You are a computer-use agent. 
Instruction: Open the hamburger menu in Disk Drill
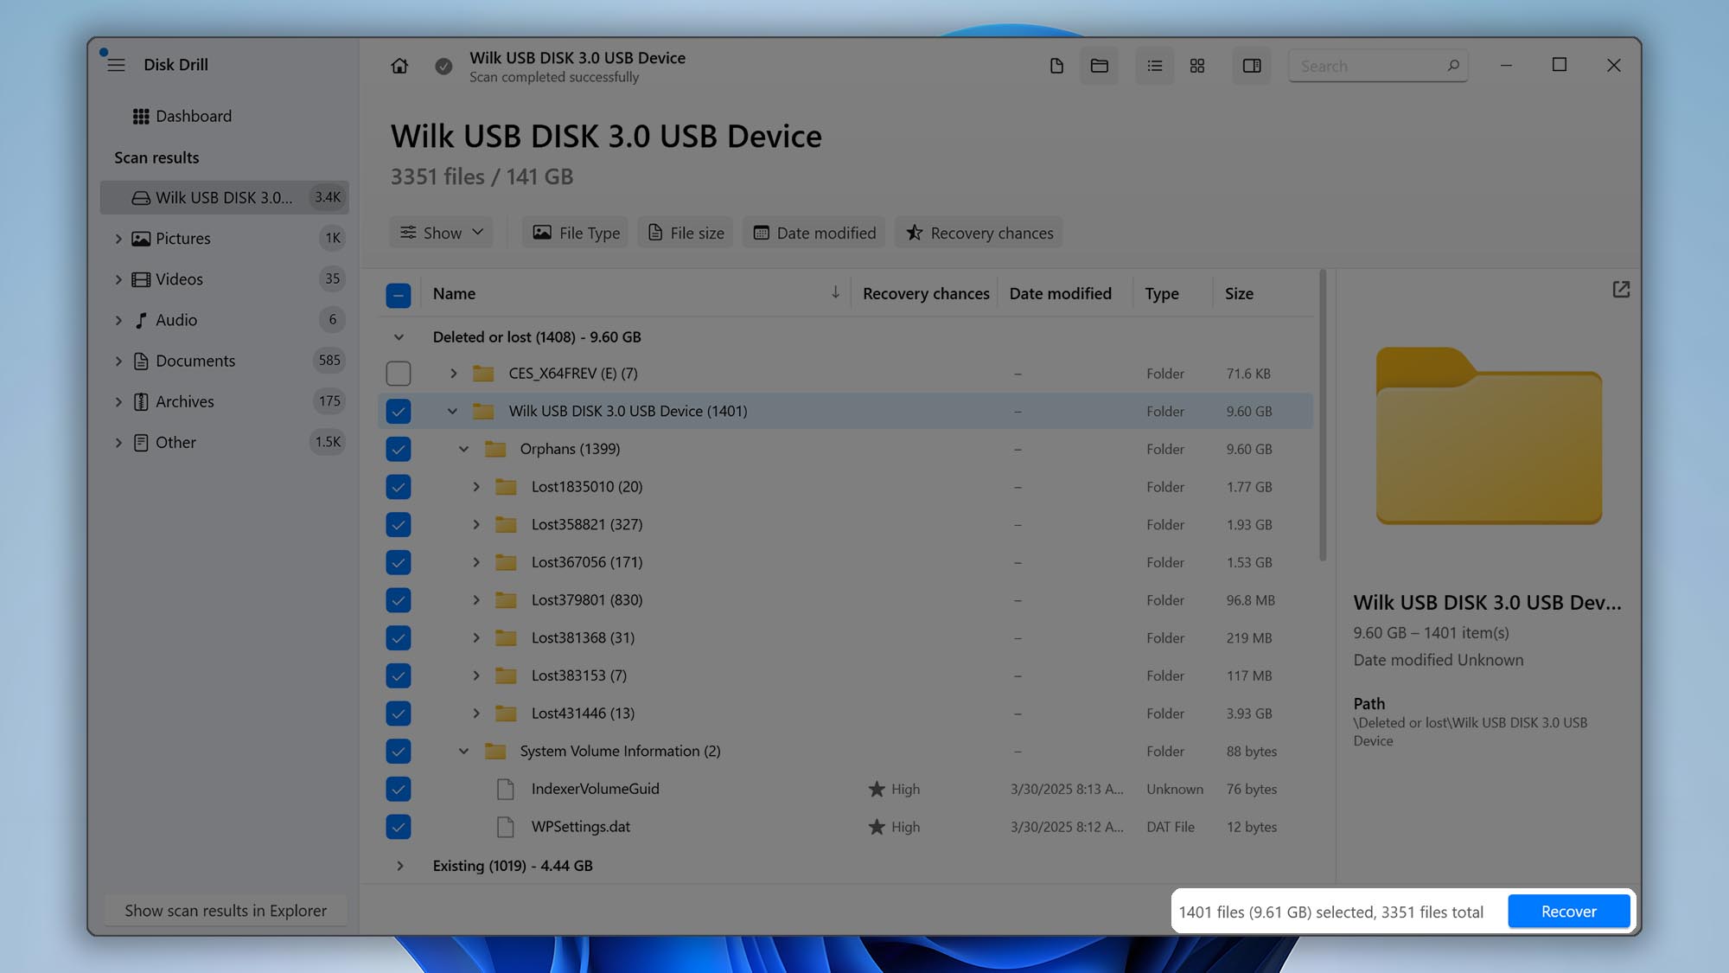pyautogui.click(x=116, y=64)
